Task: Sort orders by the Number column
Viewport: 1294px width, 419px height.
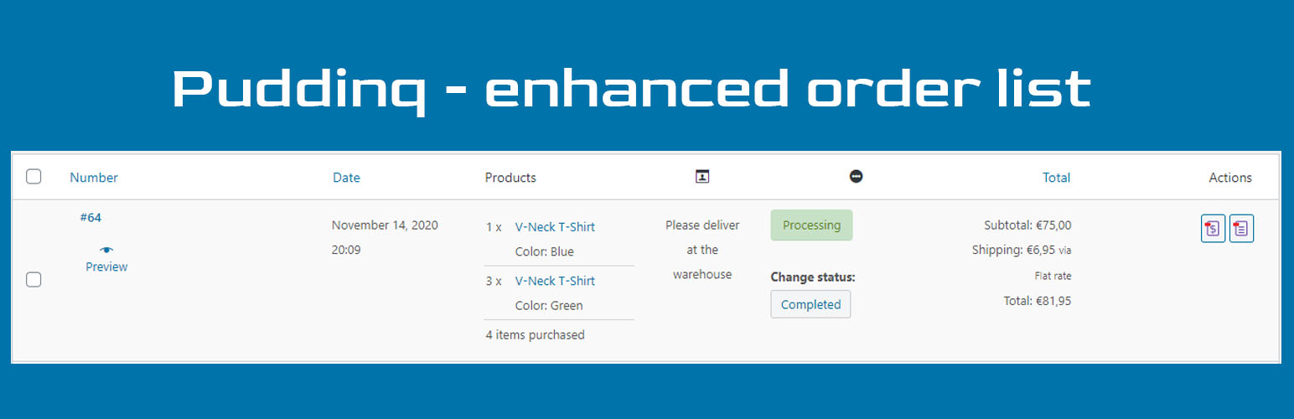Action: [x=94, y=178]
